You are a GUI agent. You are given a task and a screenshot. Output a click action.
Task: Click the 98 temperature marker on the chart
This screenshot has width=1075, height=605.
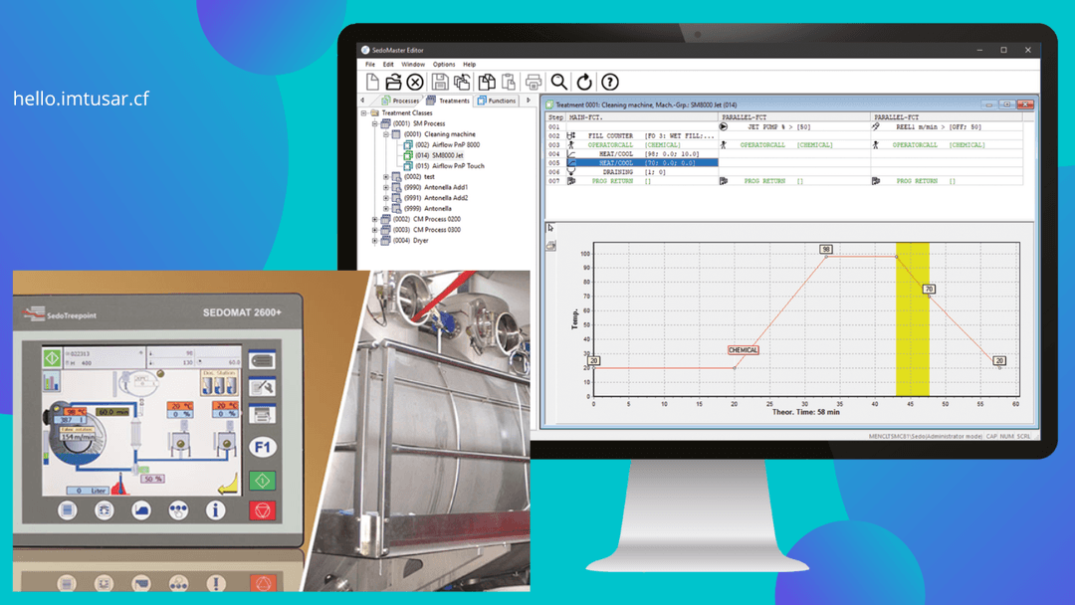(x=826, y=250)
